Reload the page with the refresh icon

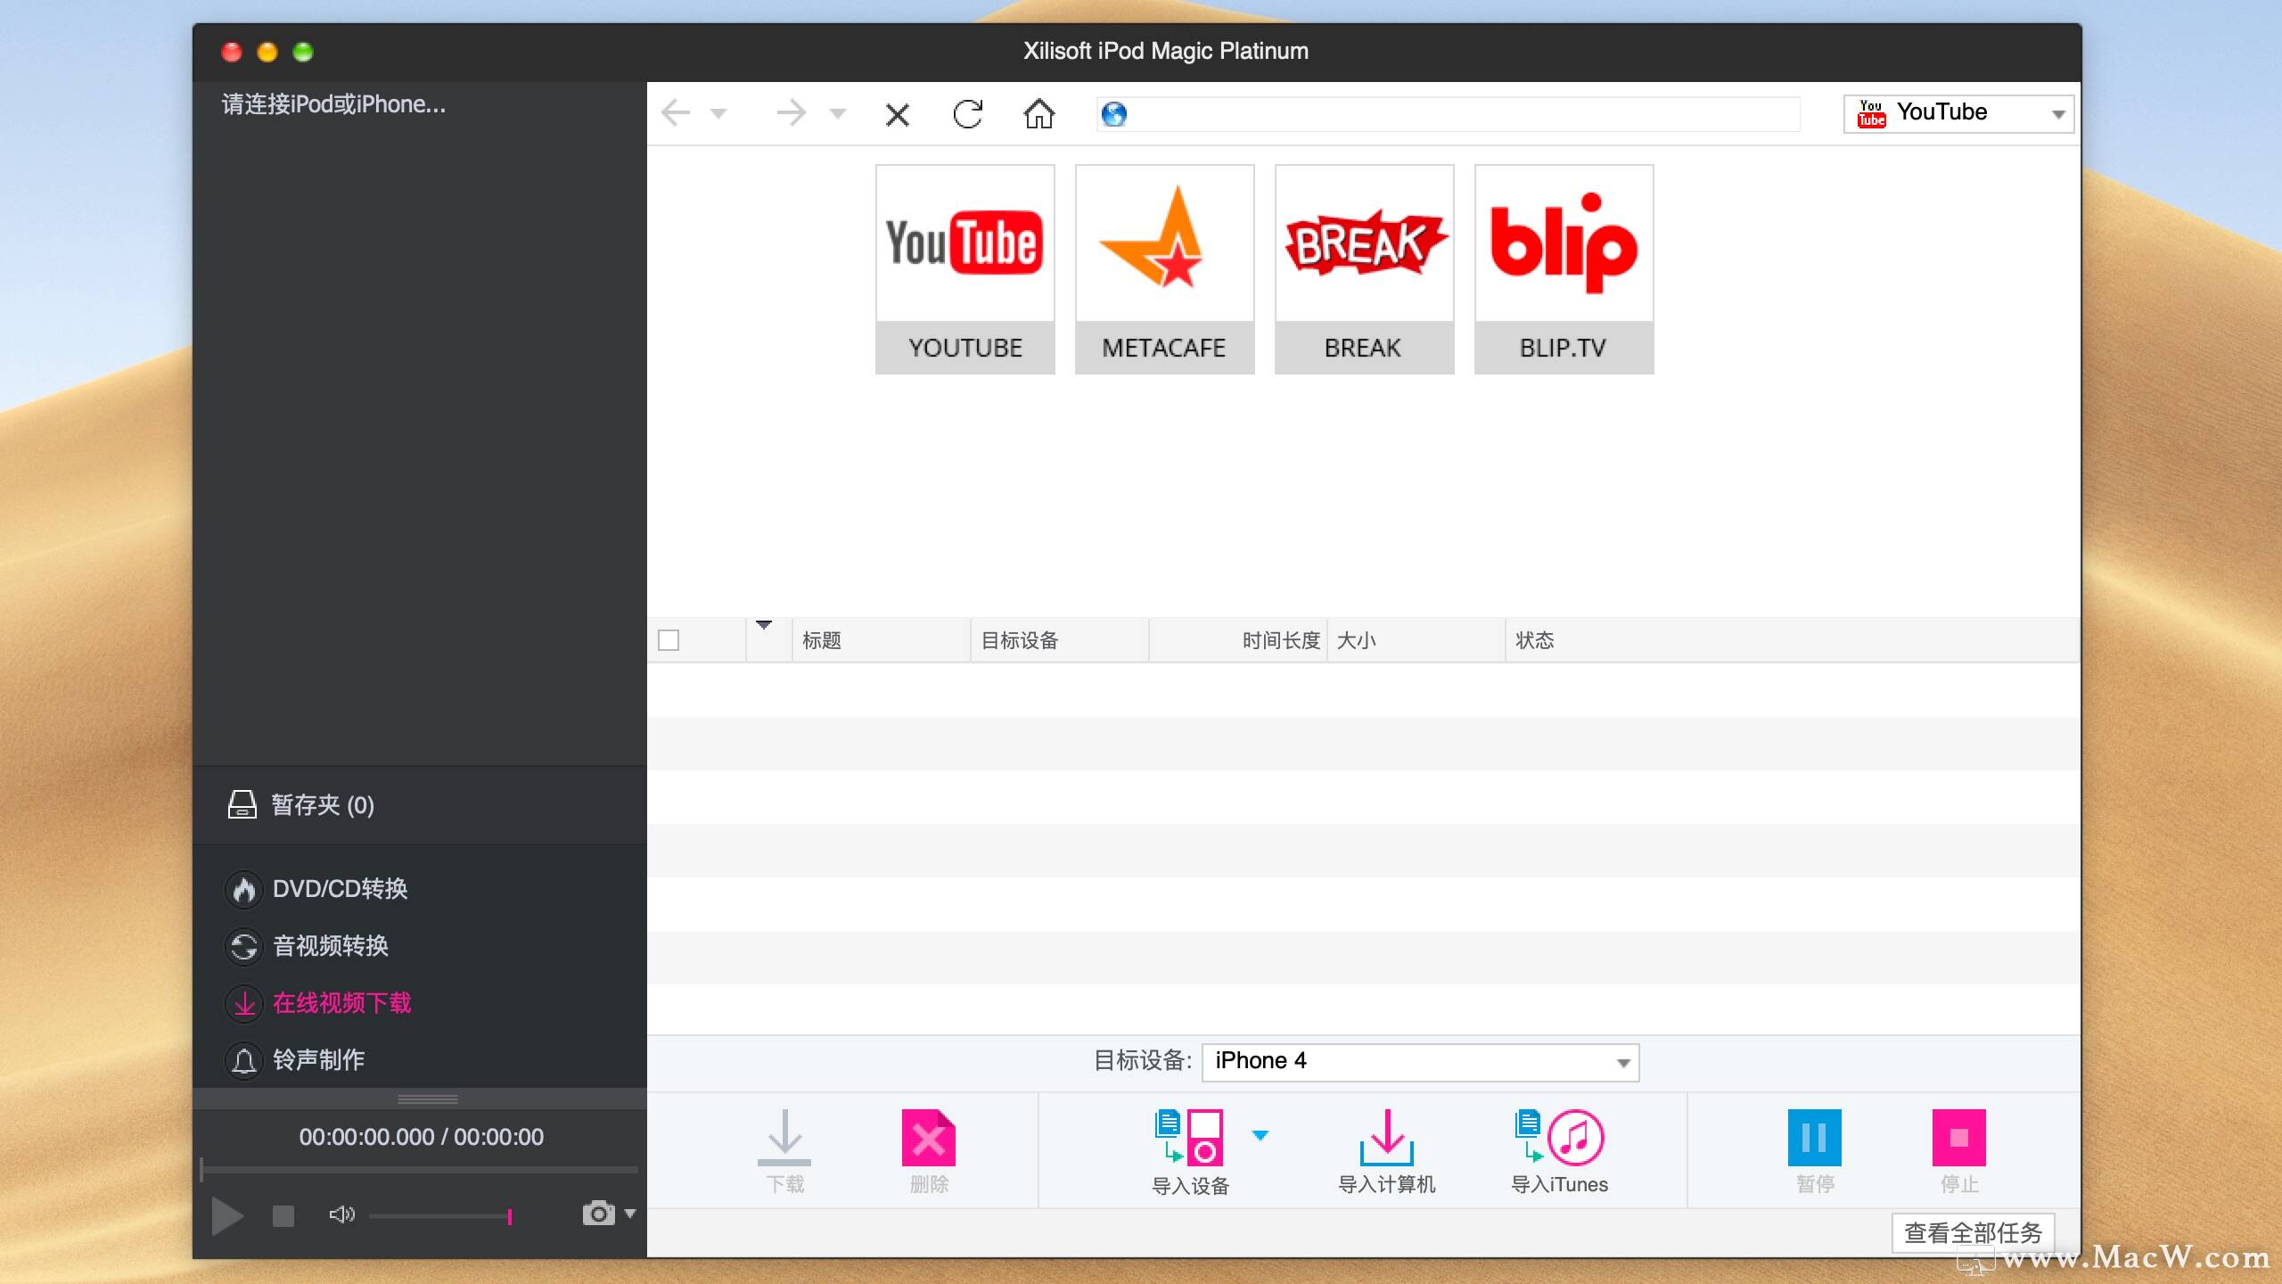[968, 114]
